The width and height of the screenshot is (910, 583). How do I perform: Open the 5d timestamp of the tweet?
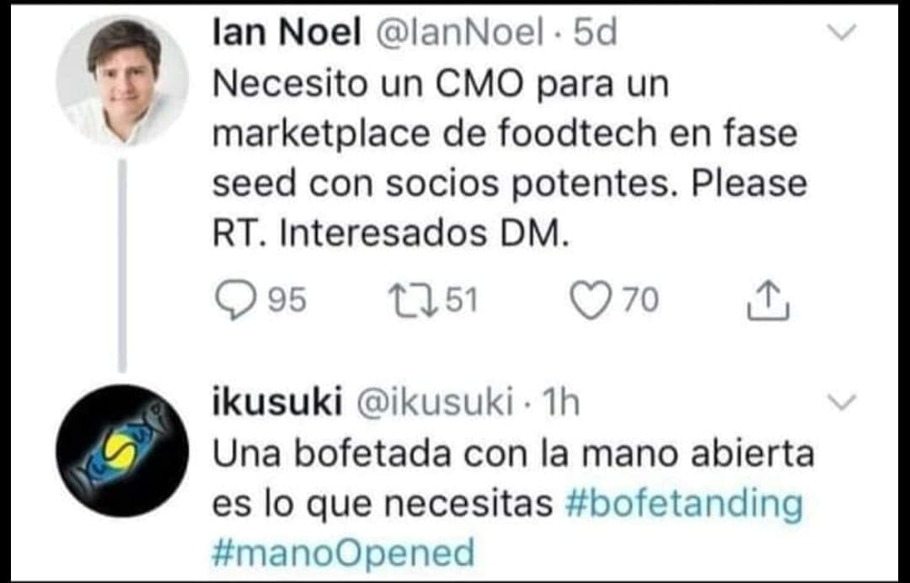click(x=595, y=33)
